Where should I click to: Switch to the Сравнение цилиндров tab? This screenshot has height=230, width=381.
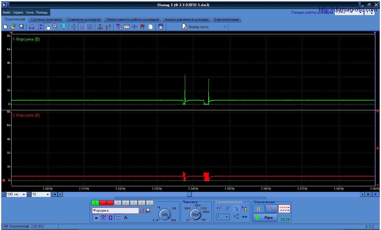[x=84, y=20]
